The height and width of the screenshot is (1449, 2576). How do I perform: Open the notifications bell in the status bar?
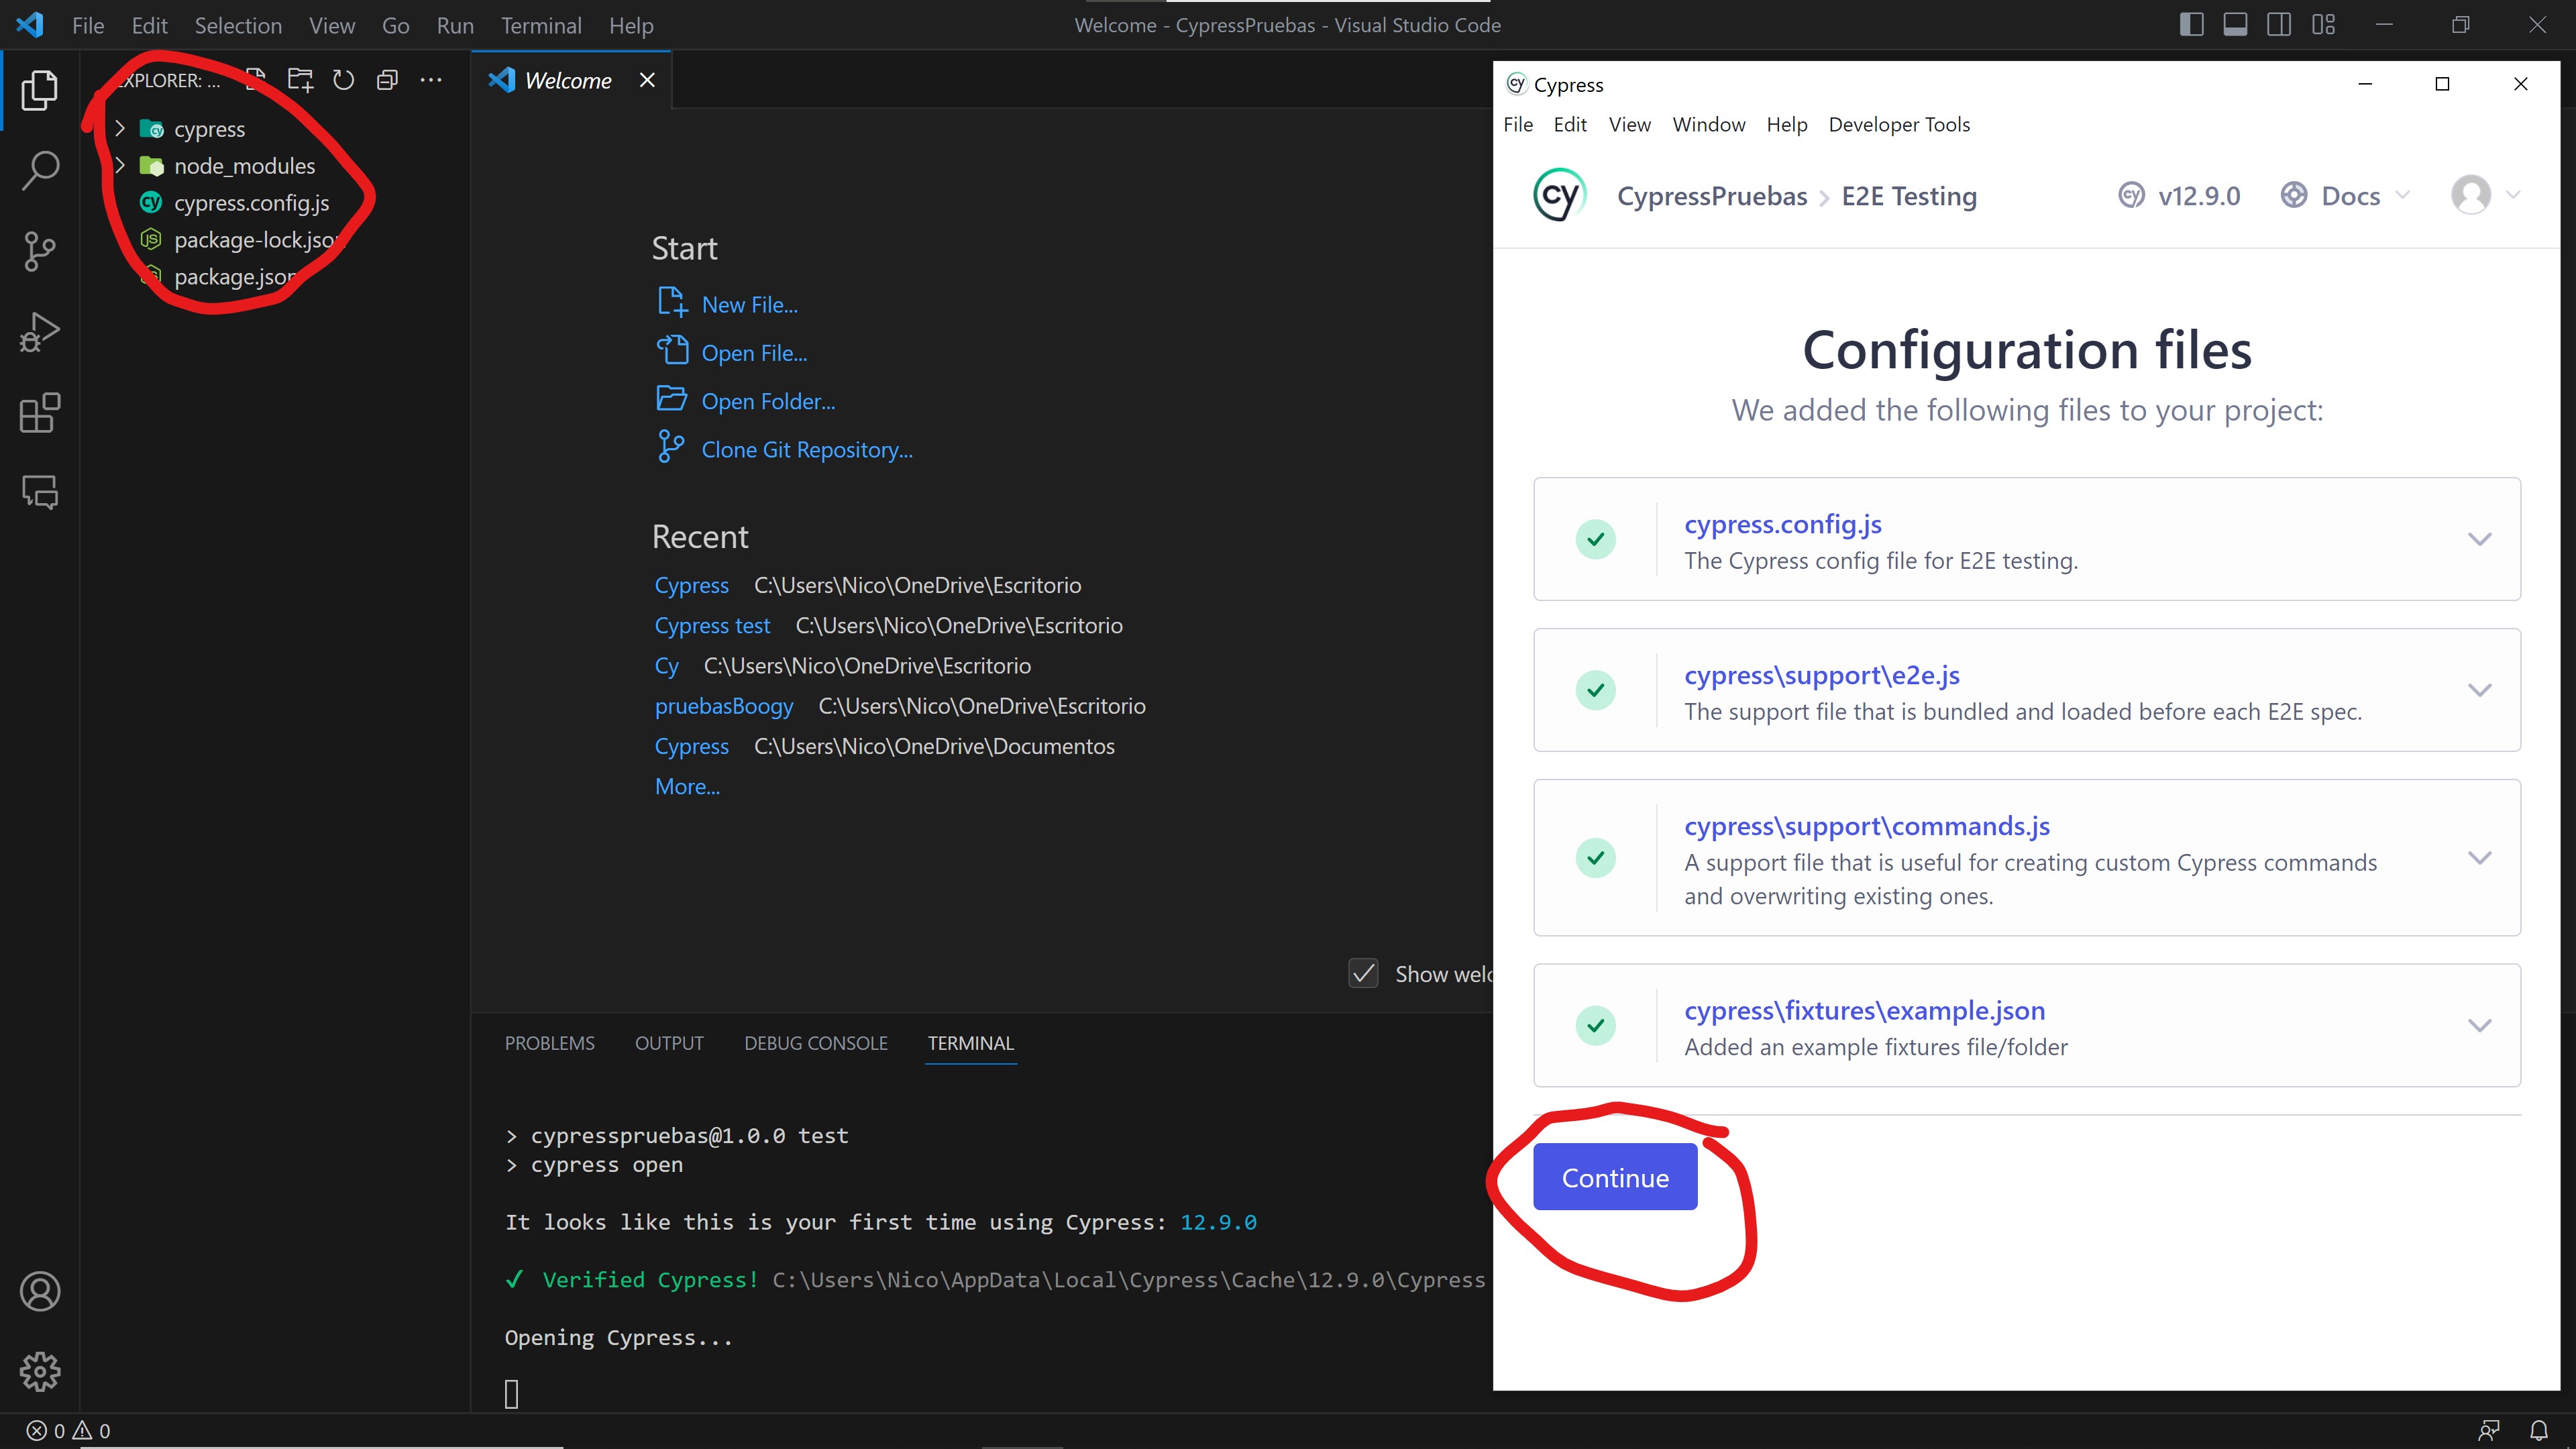coord(2541,1430)
